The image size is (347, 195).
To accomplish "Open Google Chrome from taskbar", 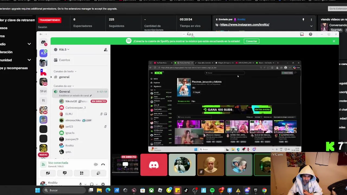I will (x=264, y=190).
